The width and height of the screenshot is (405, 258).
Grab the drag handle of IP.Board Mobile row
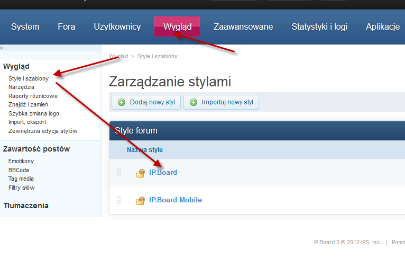coord(119,200)
